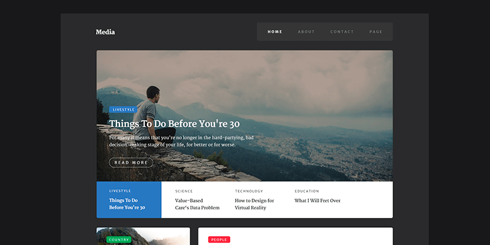This screenshot has width=490, height=245.
Task: Open the HOME nav item
Action: [275, 32]
